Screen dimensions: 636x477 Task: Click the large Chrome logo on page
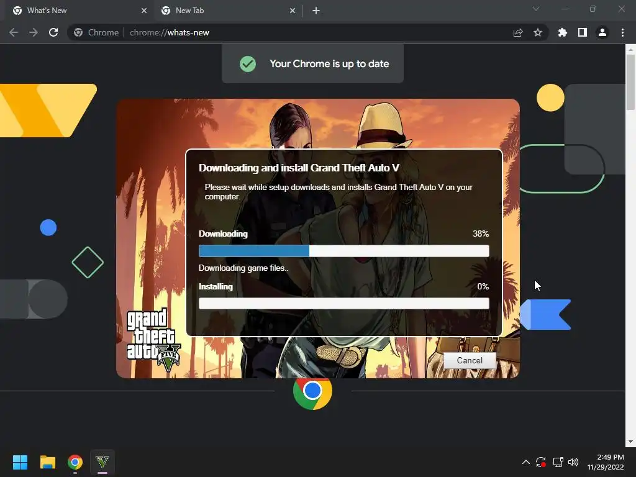pos(312,392)
